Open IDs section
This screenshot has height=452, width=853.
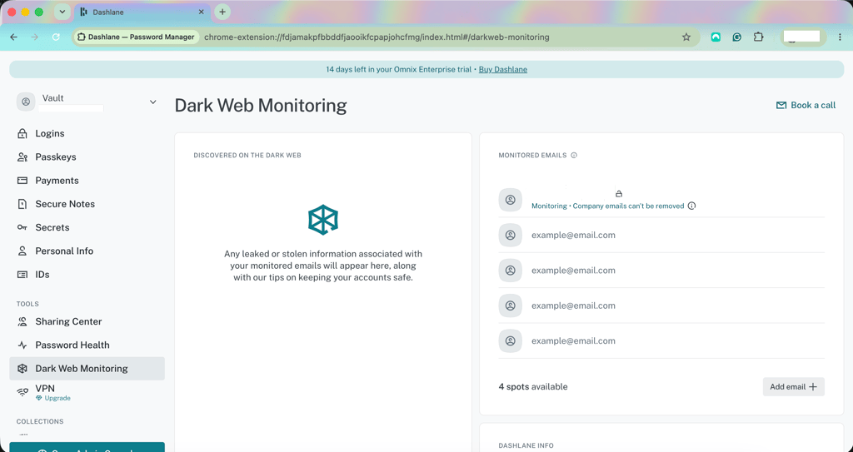(87, 274)
